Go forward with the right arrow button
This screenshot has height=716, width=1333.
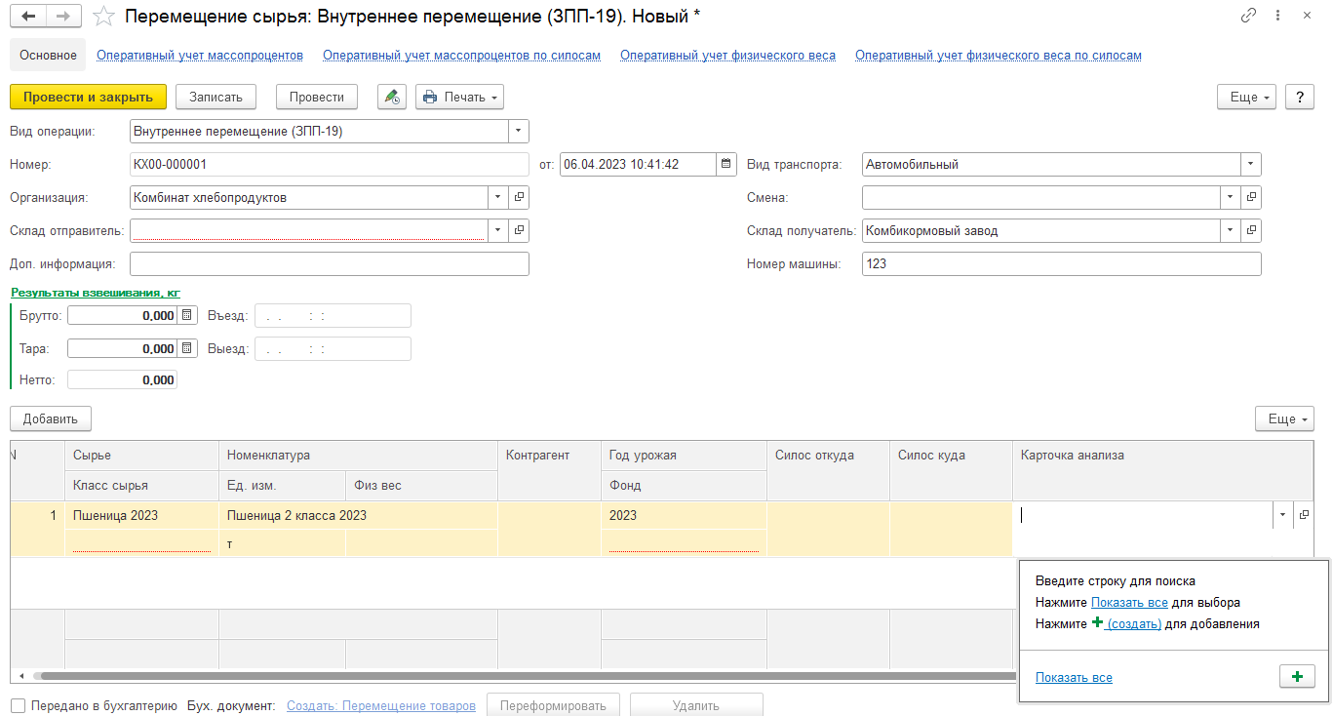click(63, 17)
